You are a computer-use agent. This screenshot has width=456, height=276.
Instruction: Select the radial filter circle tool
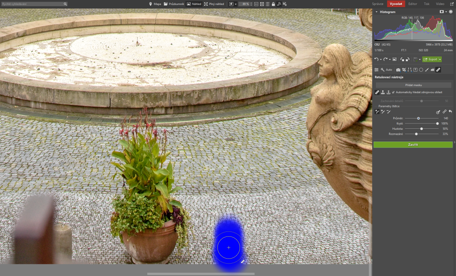pos(421,70)
